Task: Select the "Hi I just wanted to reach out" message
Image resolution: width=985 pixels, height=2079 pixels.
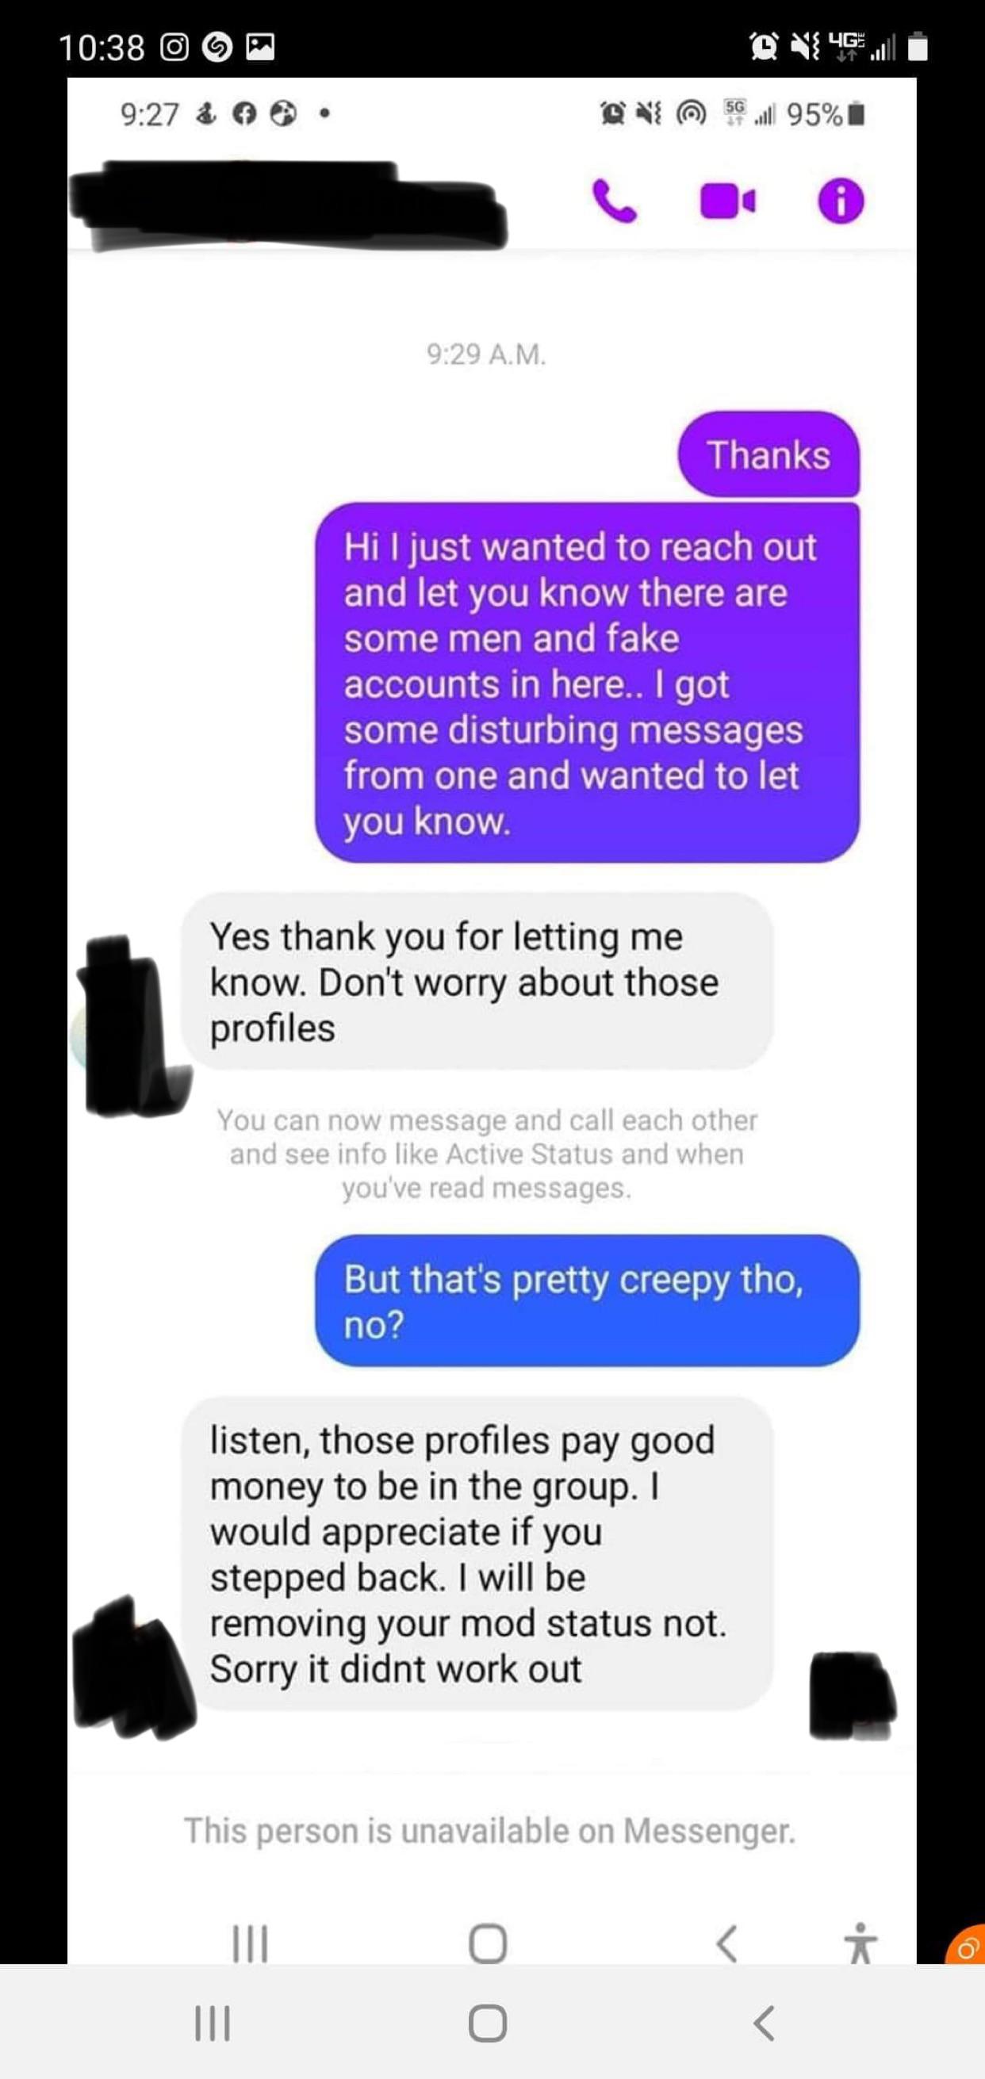Action: click(x=587, y=683)
